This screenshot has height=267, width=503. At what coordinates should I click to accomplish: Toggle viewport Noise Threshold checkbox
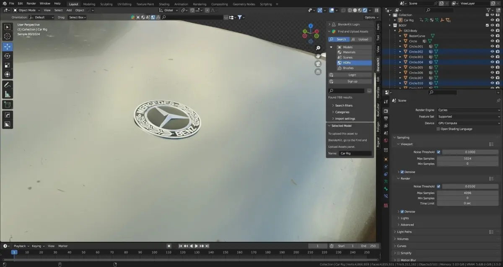pyautogui.click(x=438, y=152)
